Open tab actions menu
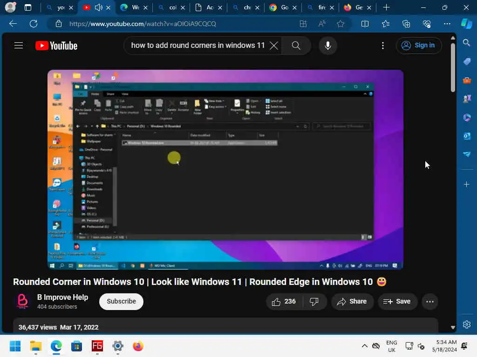 pos(28,7)
